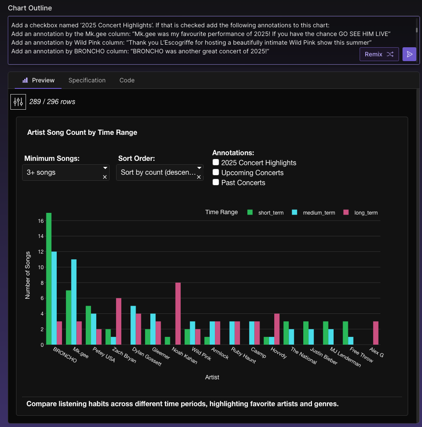Image resolution: width=422 pixels, height=427 pixels.
Task: Open the Code tab
Action: point(127,80)
